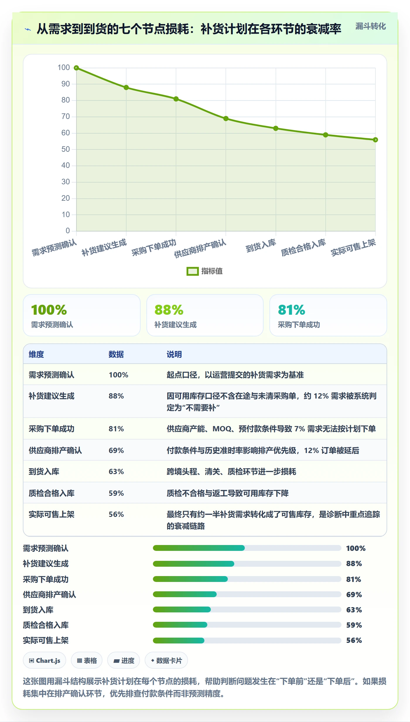The width and height of the screenshot is (410, 722).
Task: Click the 需求预测确认 progress bar
Action: [x=247, y=548]
